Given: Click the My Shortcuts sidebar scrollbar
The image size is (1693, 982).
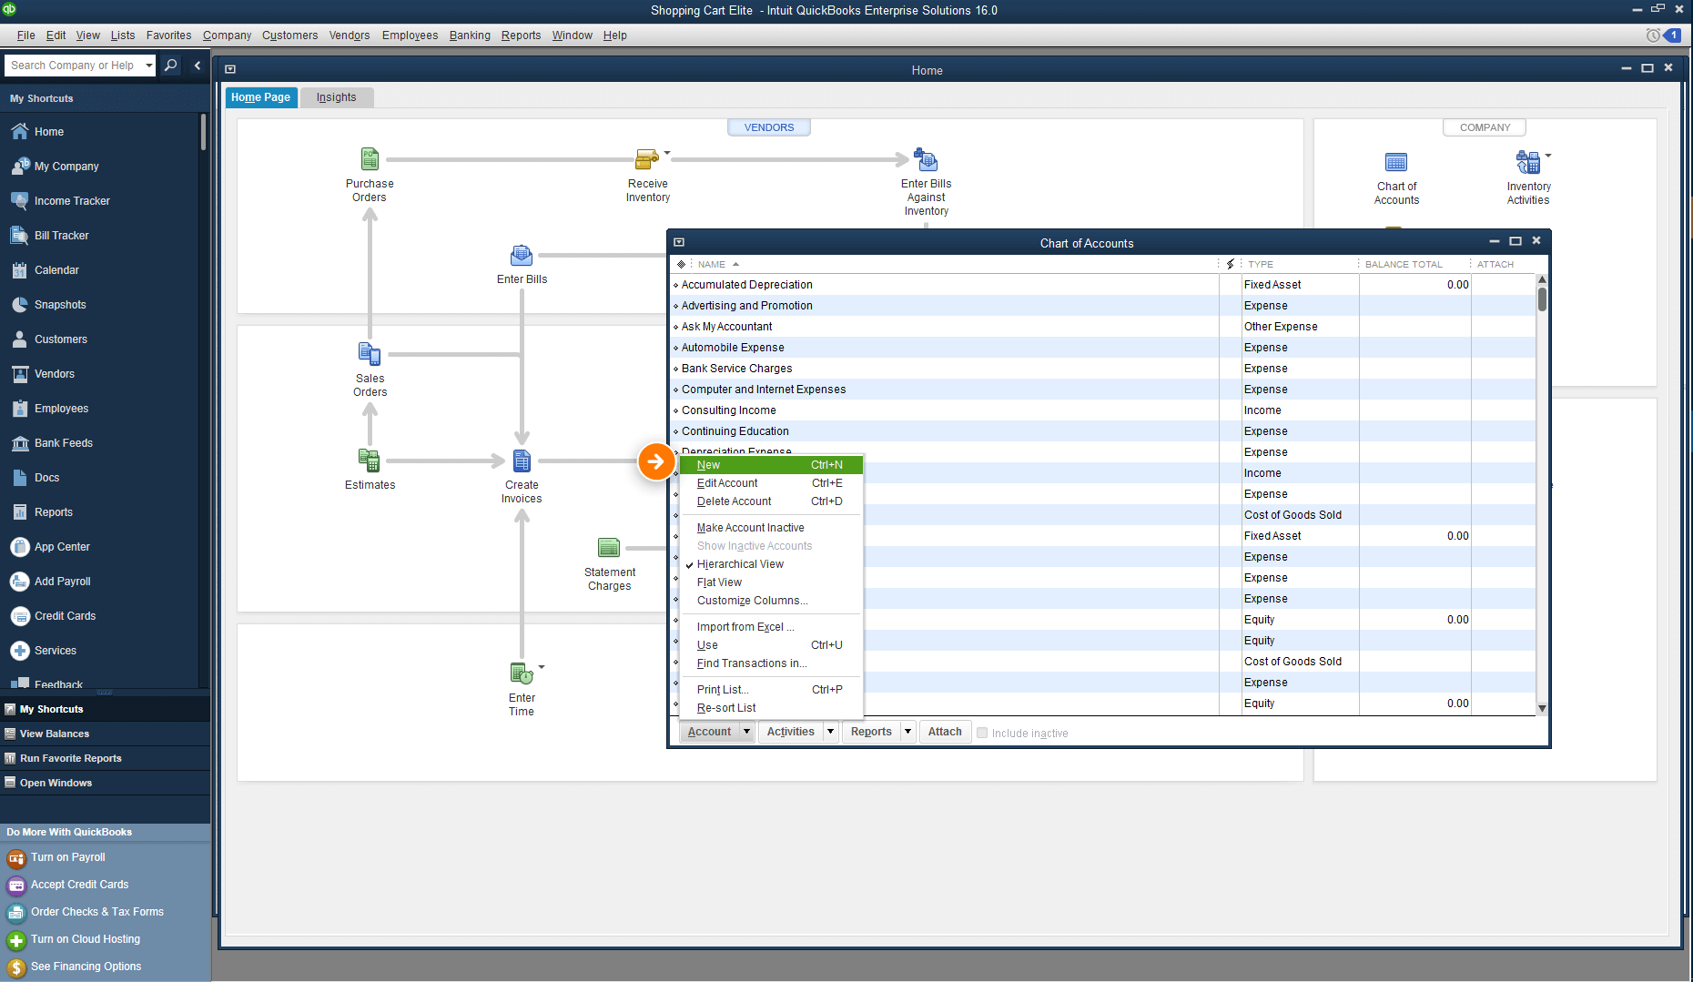Looking at the screenshot, I should click(x=203, y=133).
